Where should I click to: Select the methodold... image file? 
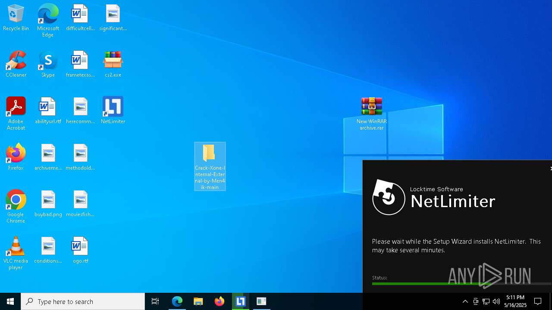[80, 158]
